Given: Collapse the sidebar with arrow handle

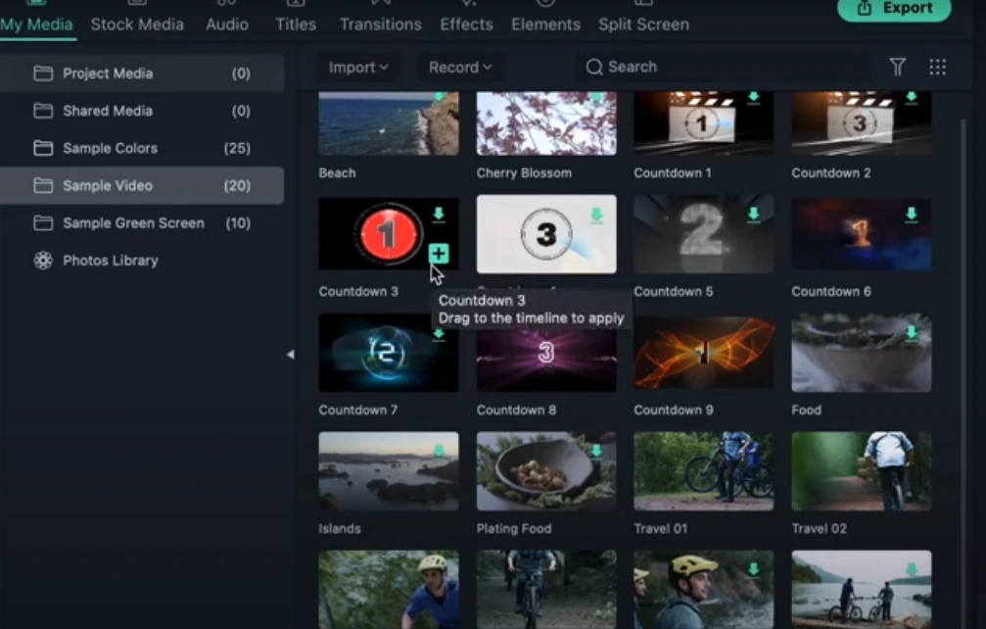Looking at the screenshot, I should click(291, 355).
